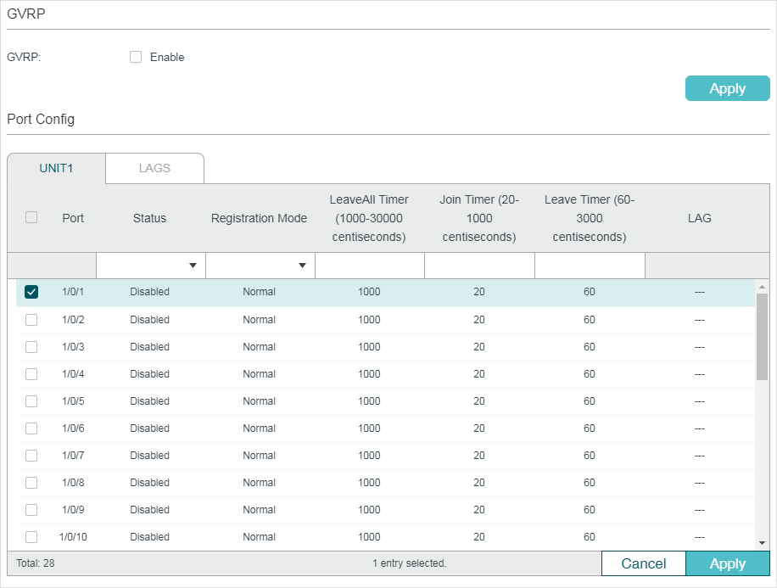This screenshot has height=588, width=777.
Task: Click the bottom Apply button for port config
Action: pyautogui.click(x=728, y=563)
